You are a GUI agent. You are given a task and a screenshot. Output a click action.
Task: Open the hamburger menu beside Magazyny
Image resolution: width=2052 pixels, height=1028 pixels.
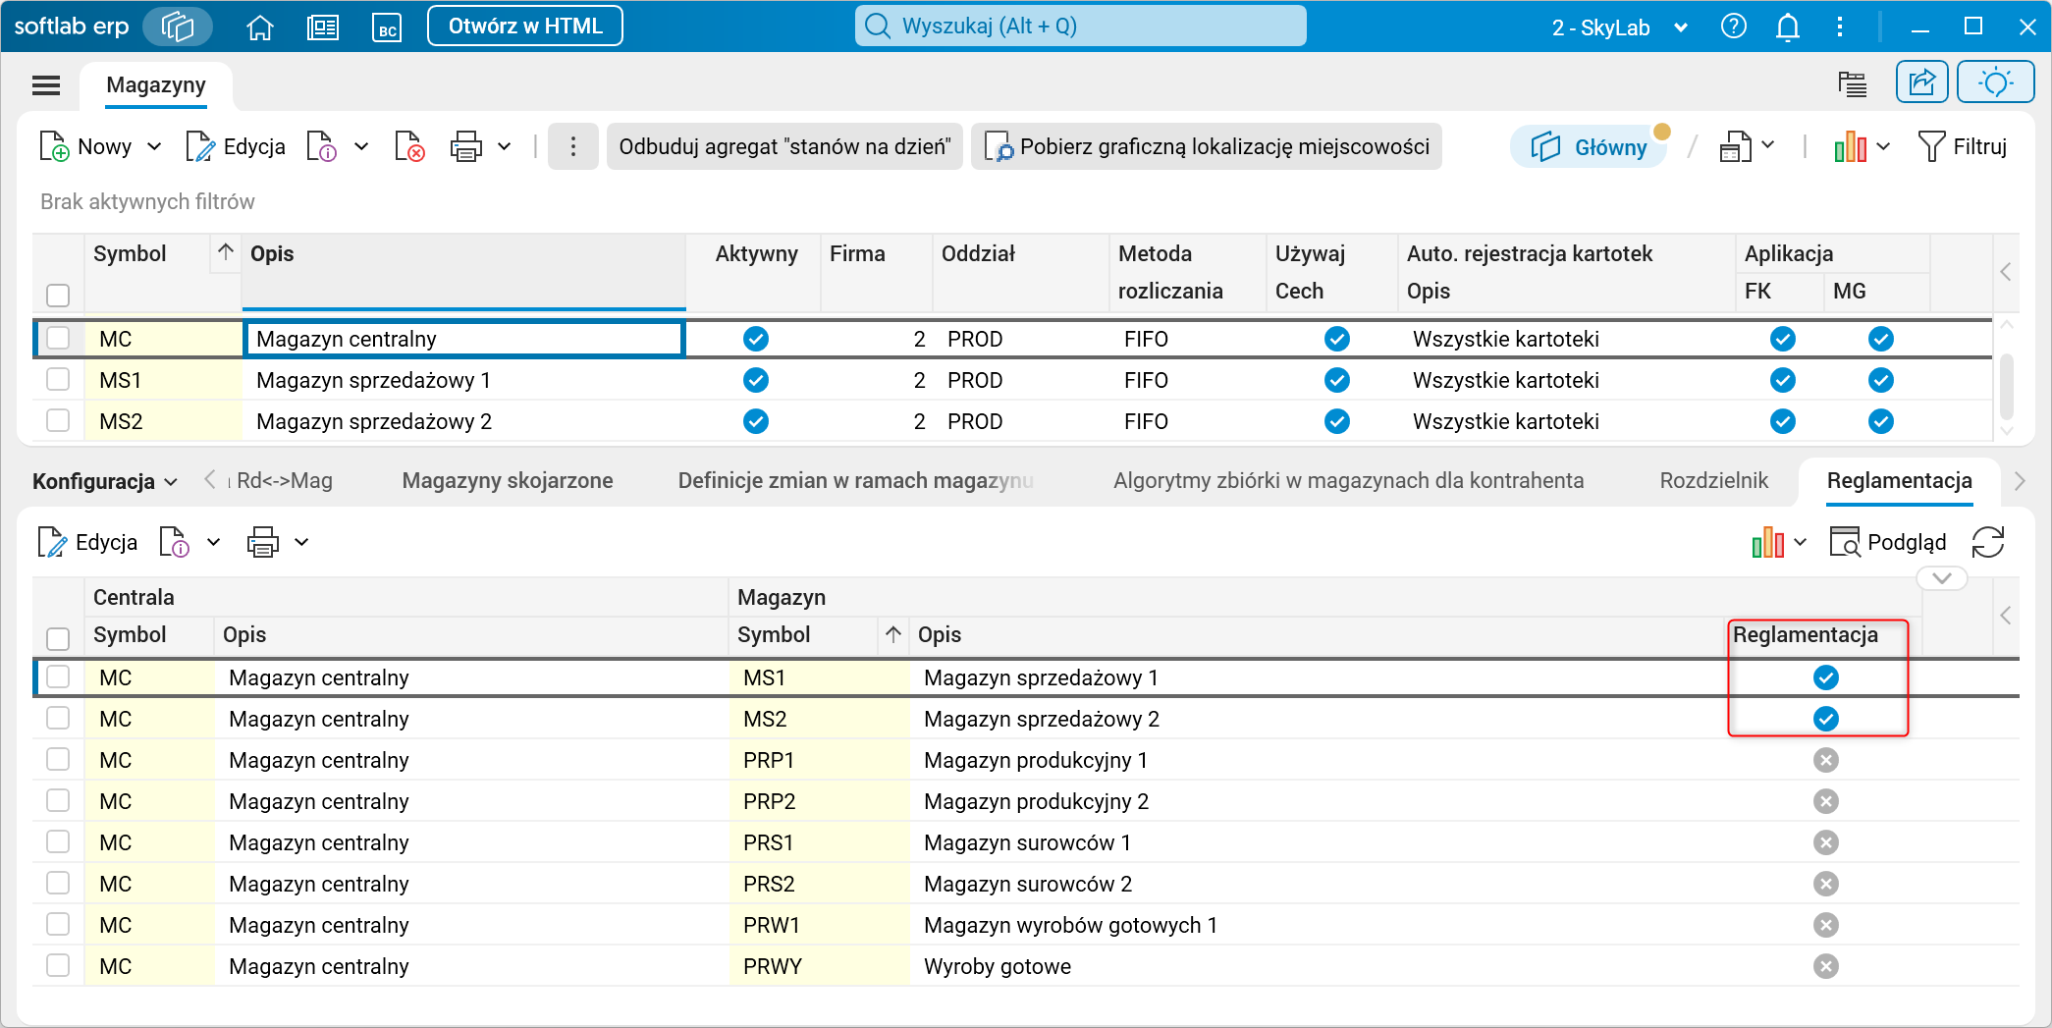[x=46, y=85]
